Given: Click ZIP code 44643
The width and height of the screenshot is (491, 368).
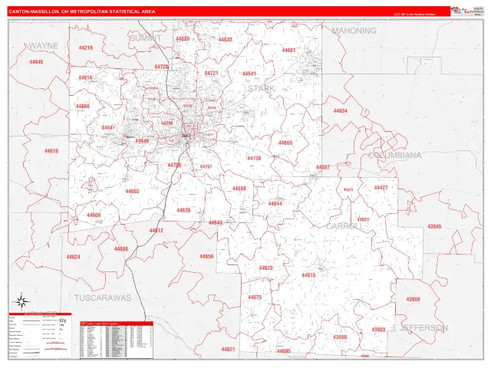Looking at the screenshot, I should pyautogui.click(x=216, y=223).
